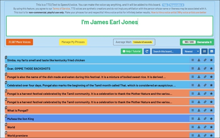Download the 'Pongal is also the name' phrase
Viewport: 220px width, 138px height.
199,77
